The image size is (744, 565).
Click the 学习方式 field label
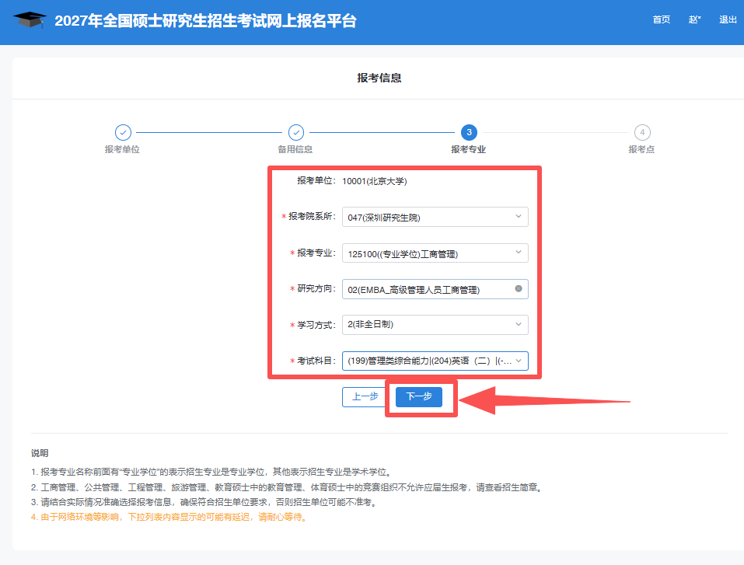[316, 325]
